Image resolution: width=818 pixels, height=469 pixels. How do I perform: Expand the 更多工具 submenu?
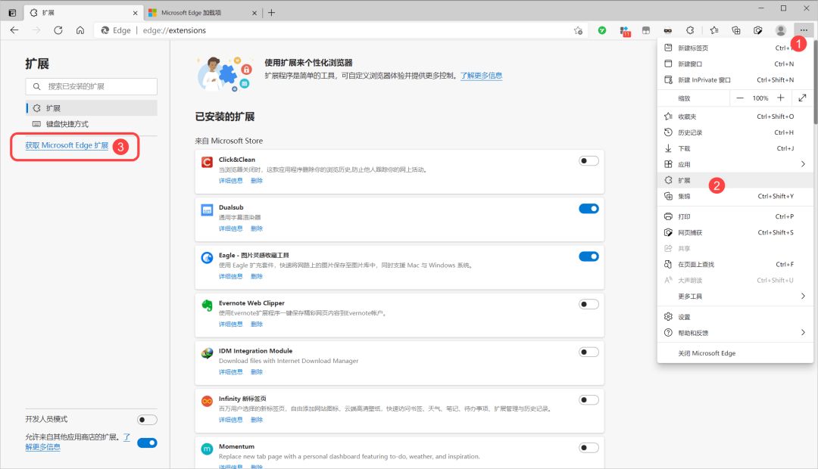tap(735, 296)
